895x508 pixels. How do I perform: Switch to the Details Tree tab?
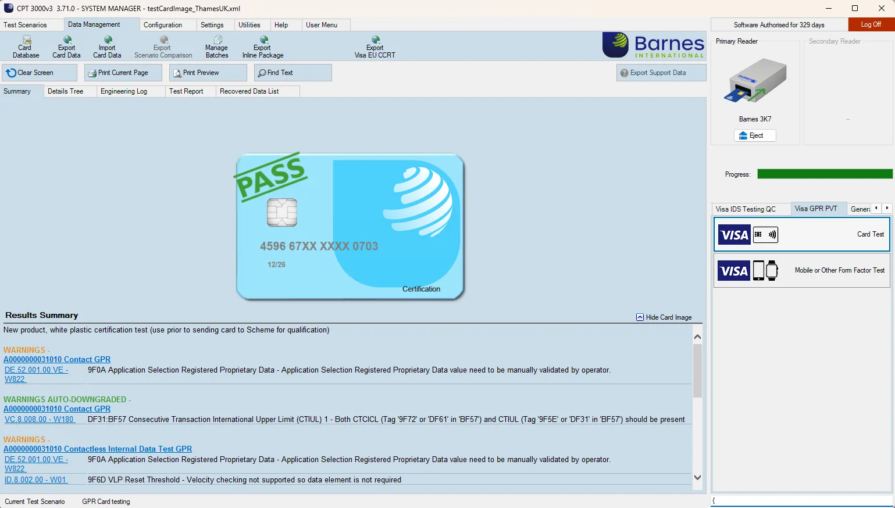[x=65, y=91]
